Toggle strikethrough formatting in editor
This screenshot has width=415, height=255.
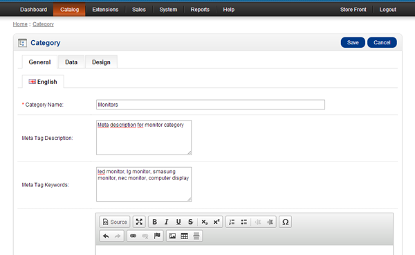point(191,222)
